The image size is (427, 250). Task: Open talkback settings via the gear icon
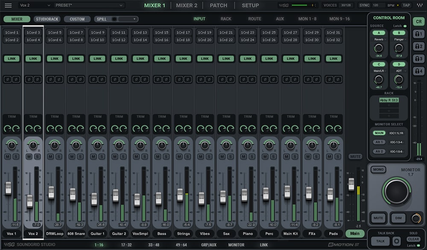coord(397,241)
